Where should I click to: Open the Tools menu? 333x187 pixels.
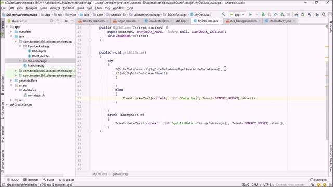click(98, 8)
